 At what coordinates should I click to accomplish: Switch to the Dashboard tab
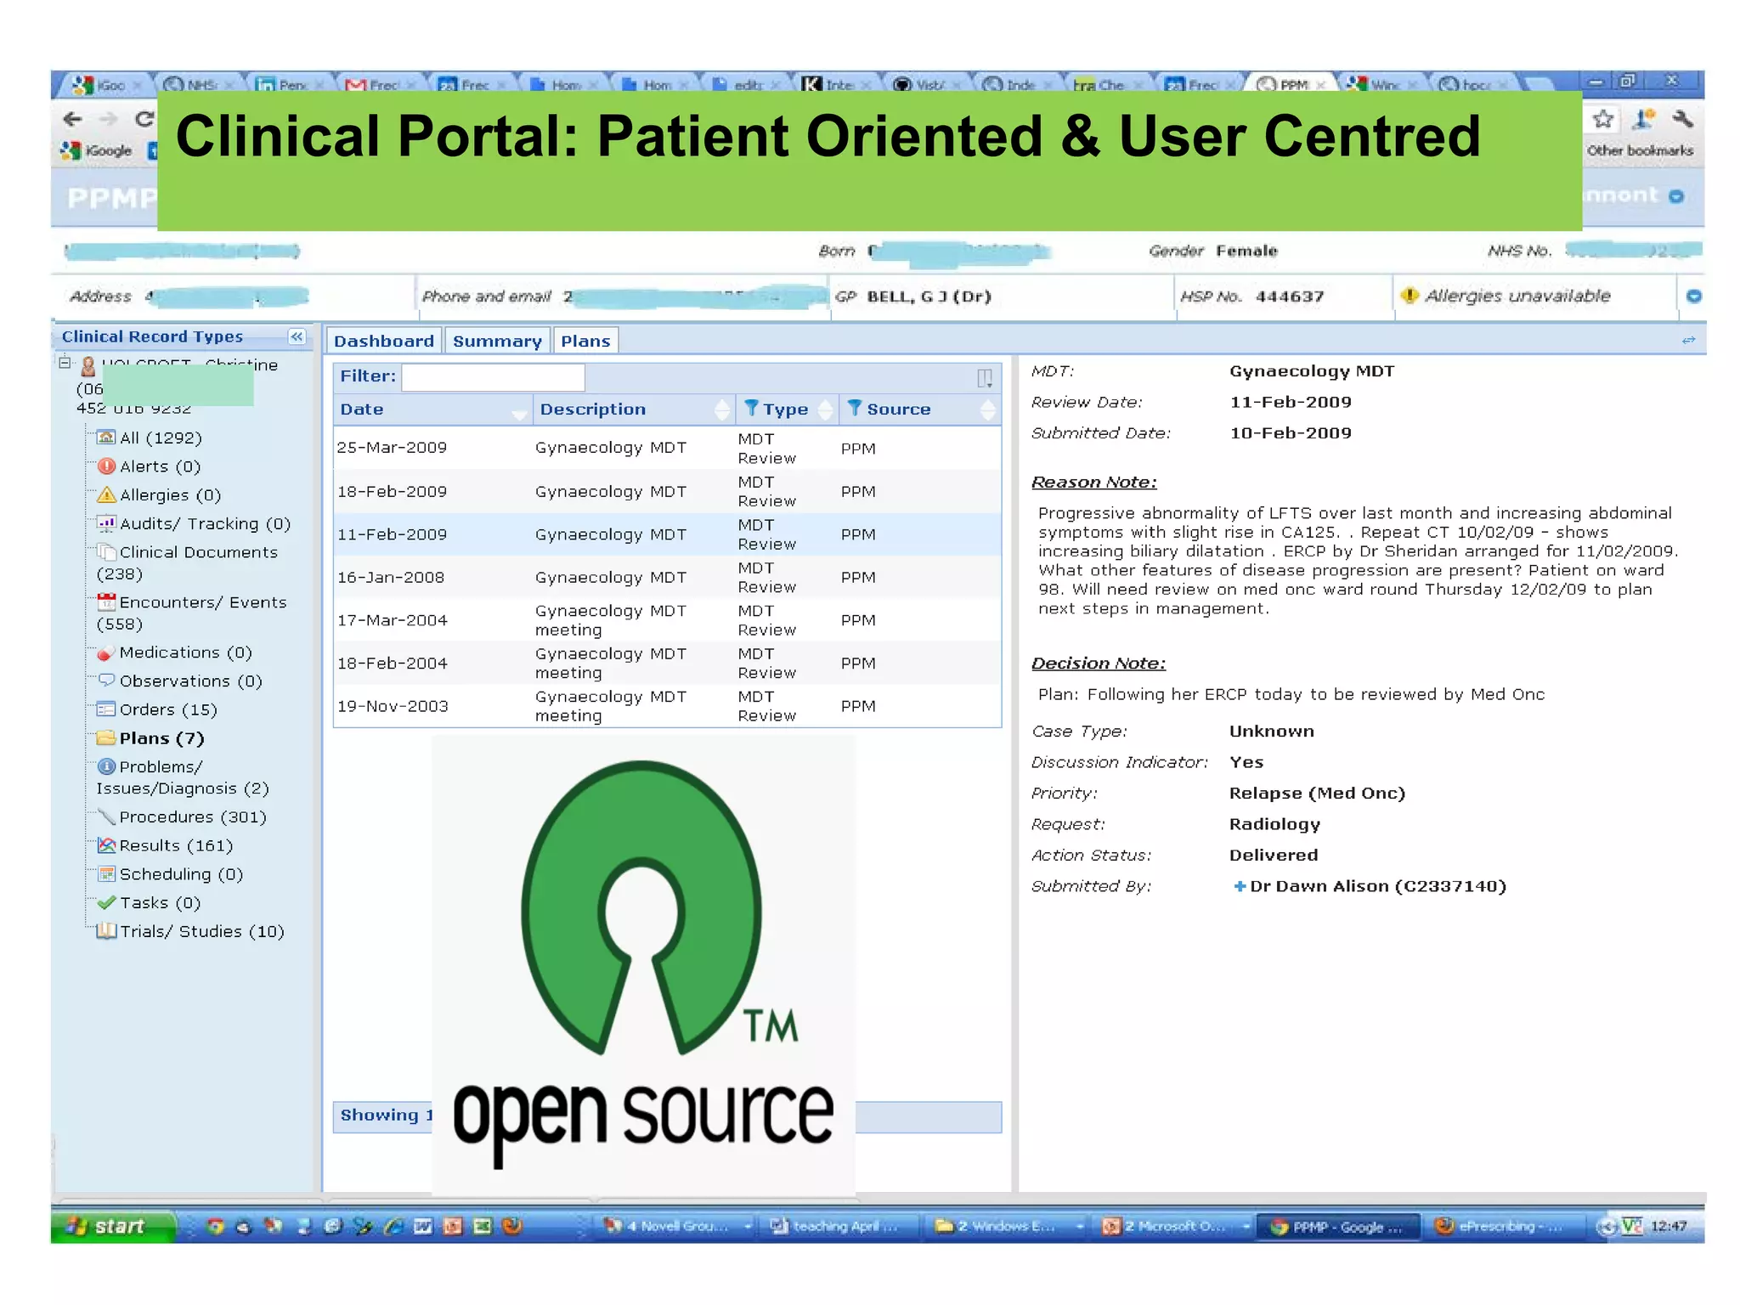click(384, 341)
